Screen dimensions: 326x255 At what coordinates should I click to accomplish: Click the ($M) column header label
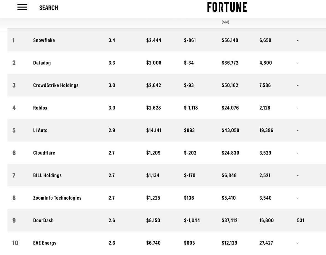(x=225, y=22)
